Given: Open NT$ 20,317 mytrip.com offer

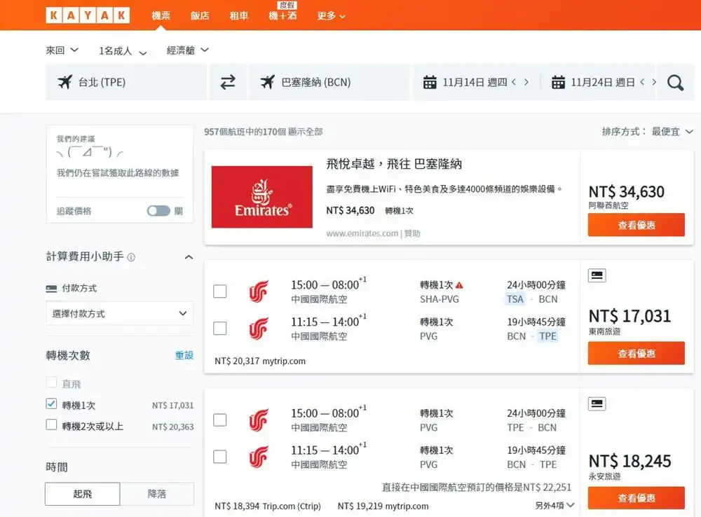Looking at the screenshot, I should [x=260, y=361].
